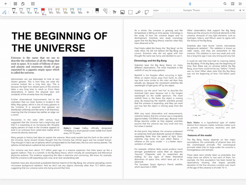Add a new pen with plus button

click(88, 12)
